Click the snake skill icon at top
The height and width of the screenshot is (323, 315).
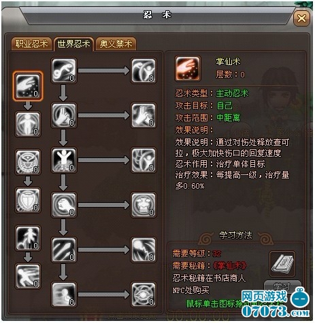click(x=64, y=71)
